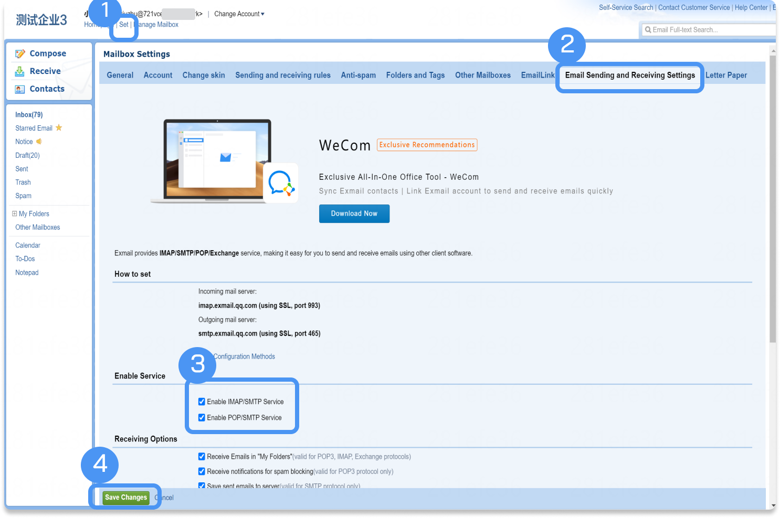The image size is (780, 518).
Task: Click Contact Customer Service link
Action: tap(694, 7)
